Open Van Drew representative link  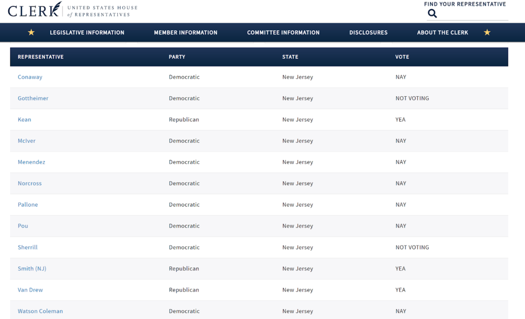click(x=30, y=290)
